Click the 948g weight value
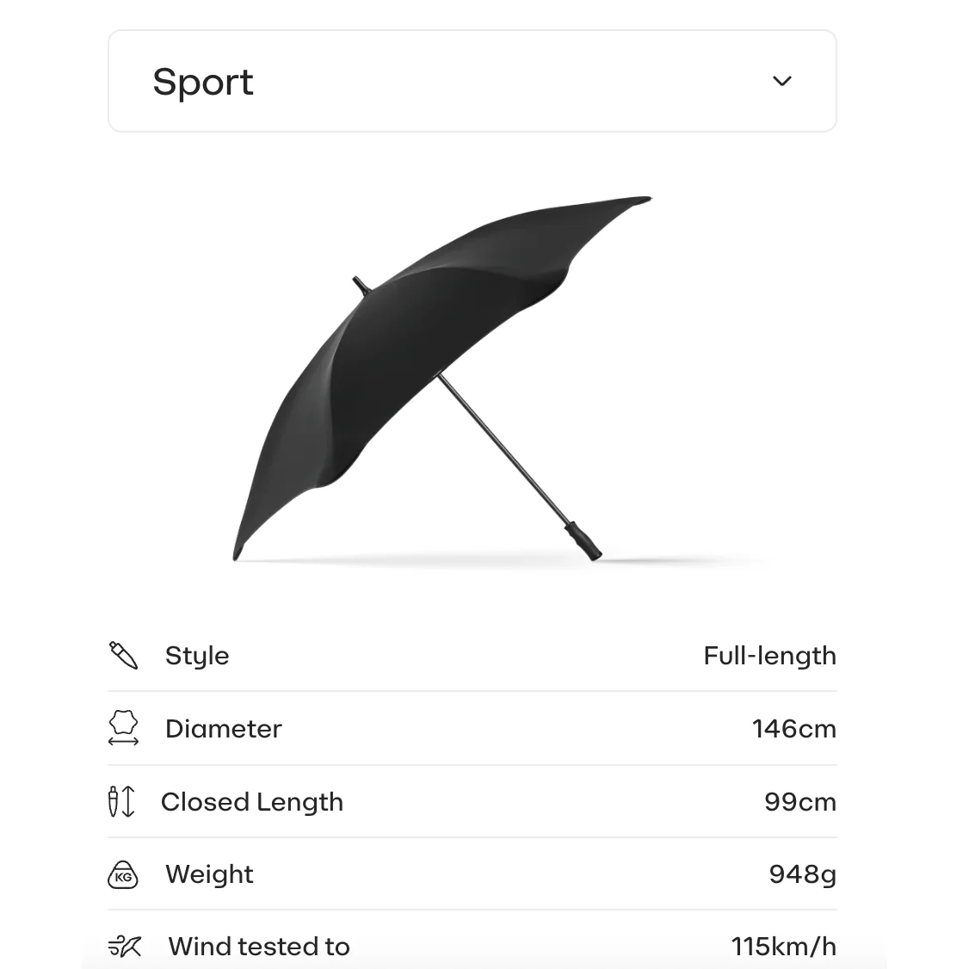Screen dimensions: 969x969 pyautogui.click(x=802, y=875)
